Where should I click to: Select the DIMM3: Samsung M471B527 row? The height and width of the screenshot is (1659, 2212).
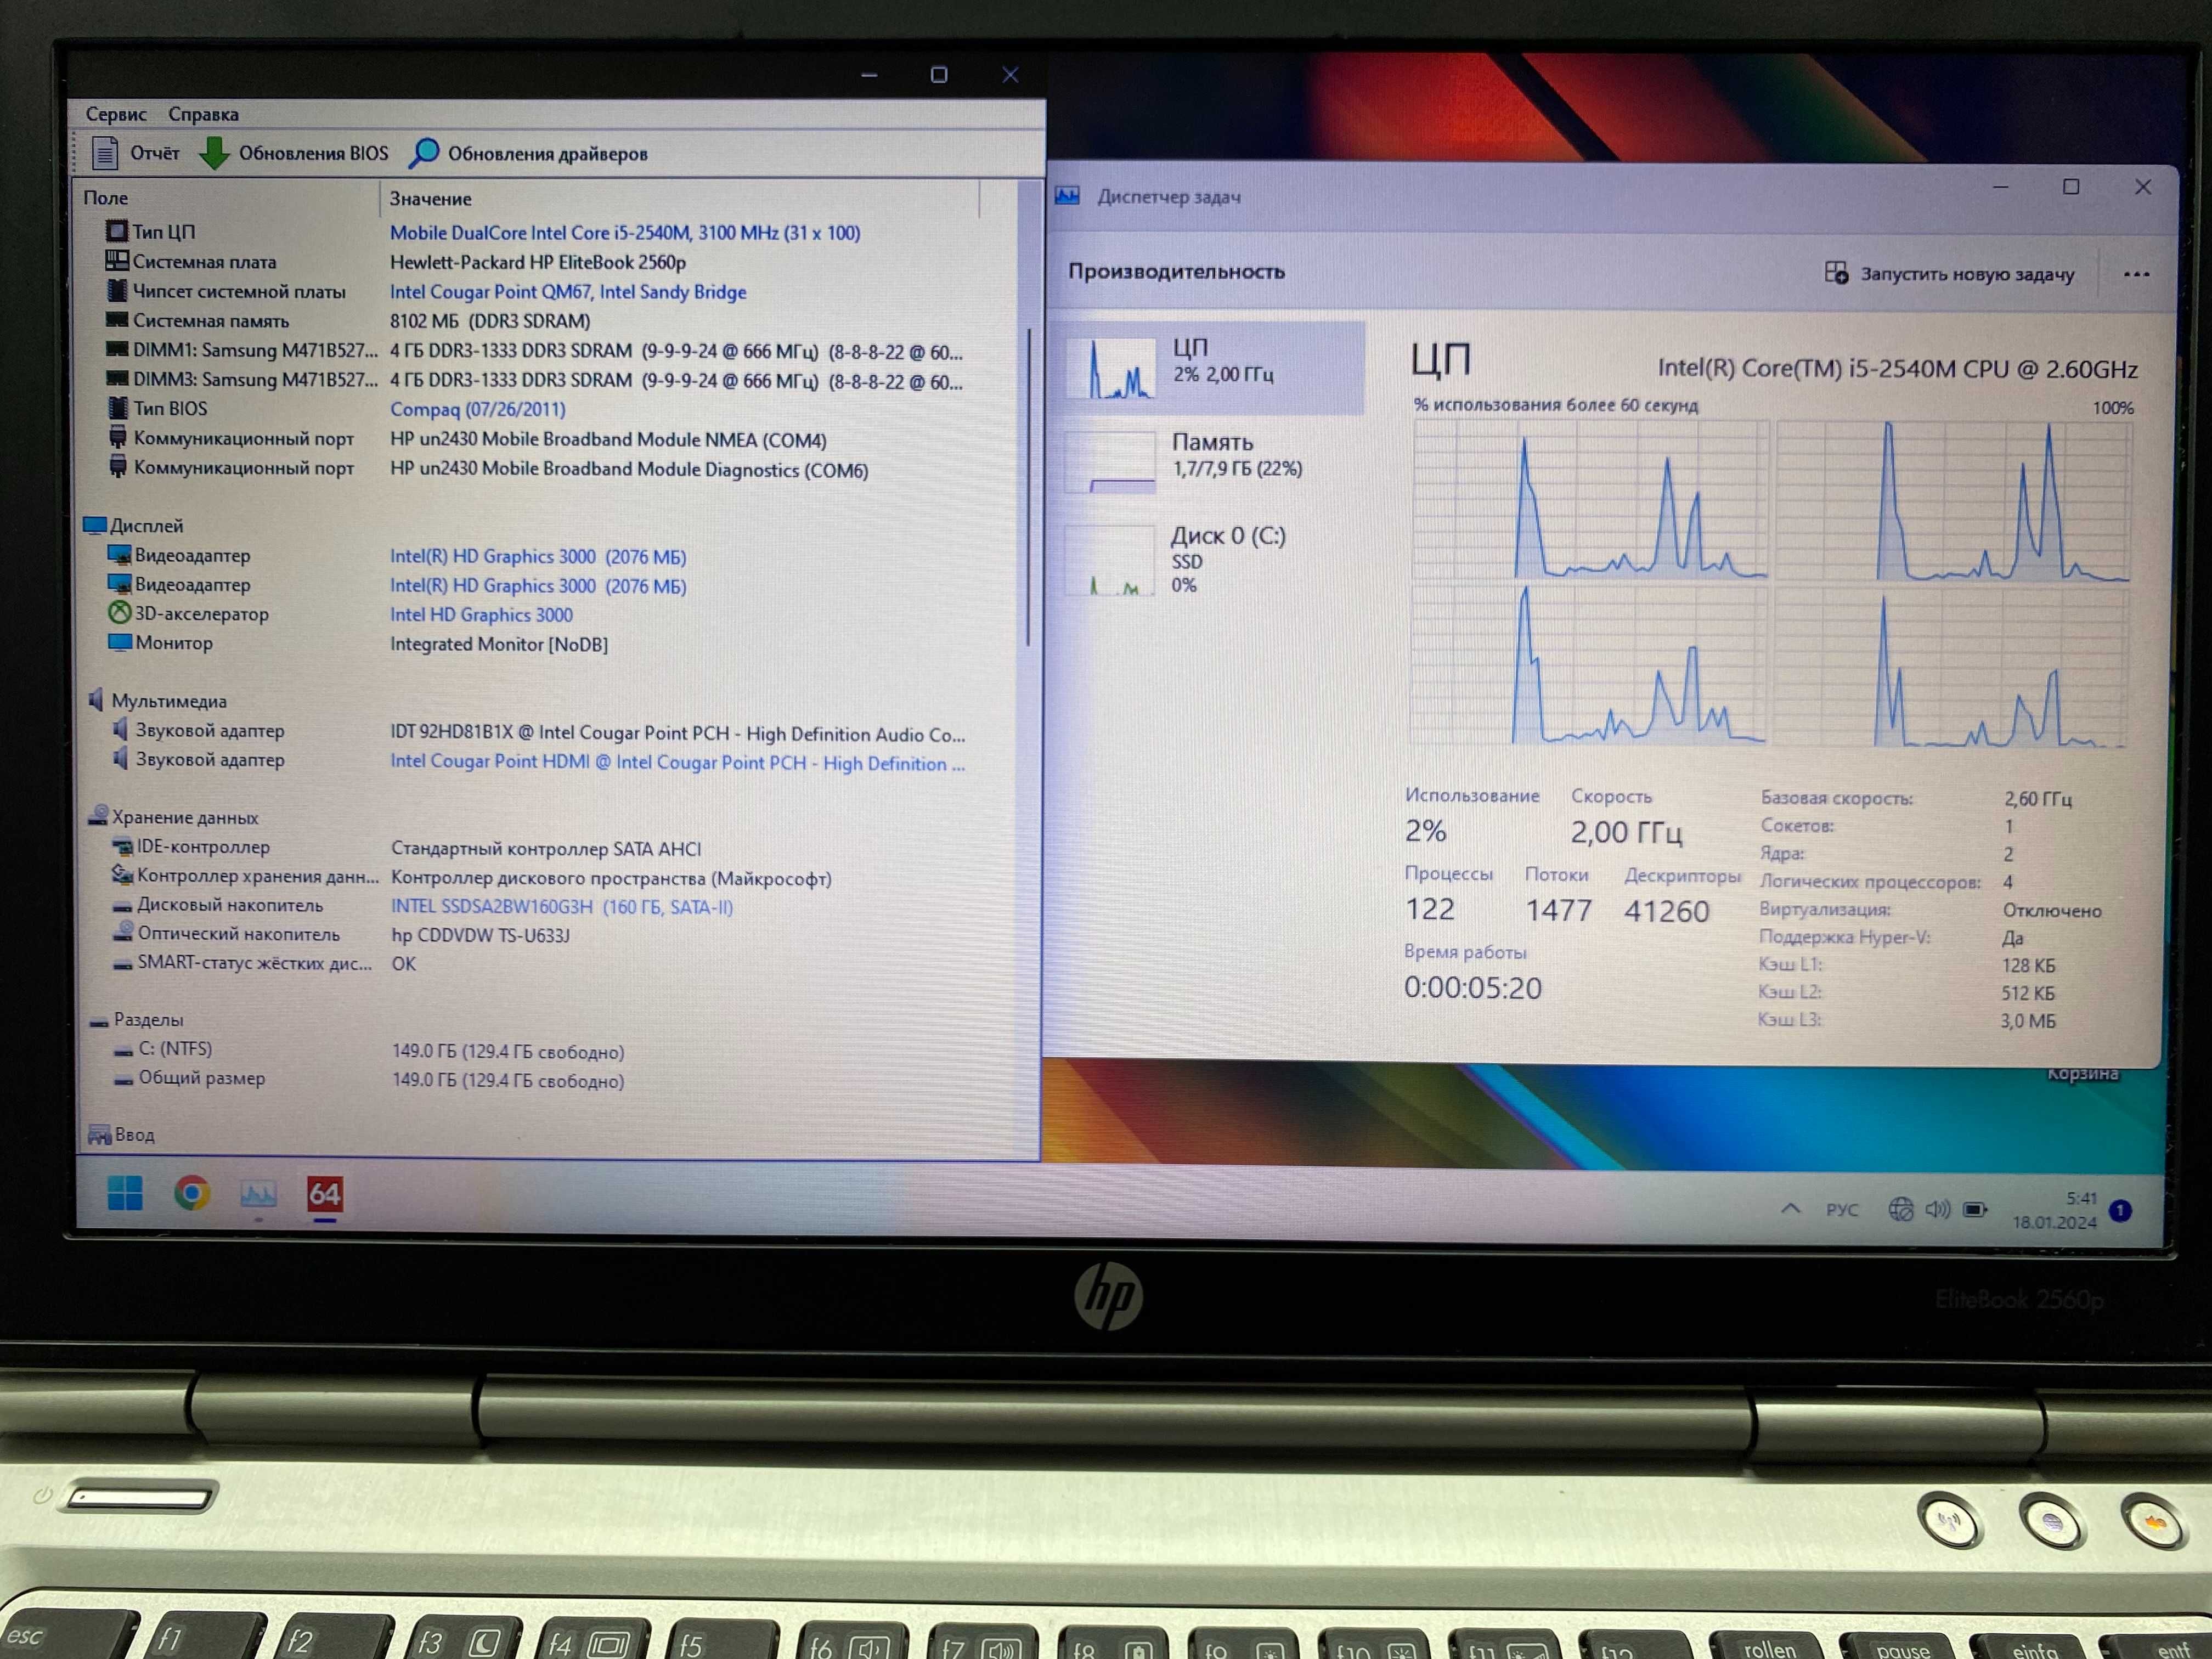pos(535,380)
